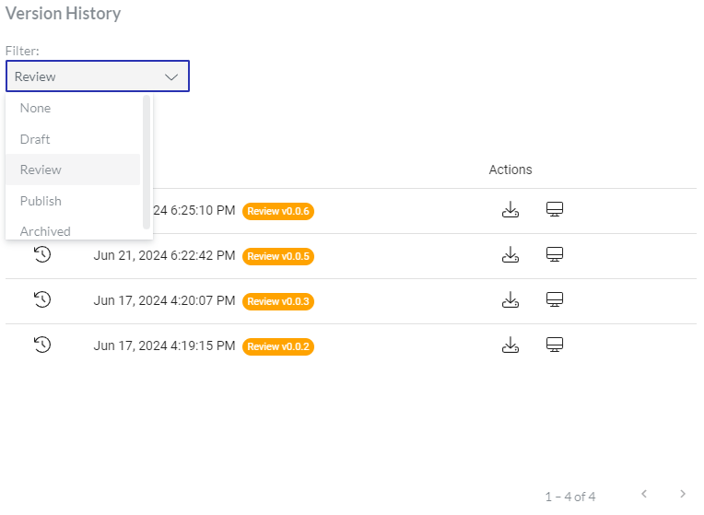The width and height of the screenshot is (704, 515).
Task: Click the Review v0.0.6 badge
Action: (278, 211)
